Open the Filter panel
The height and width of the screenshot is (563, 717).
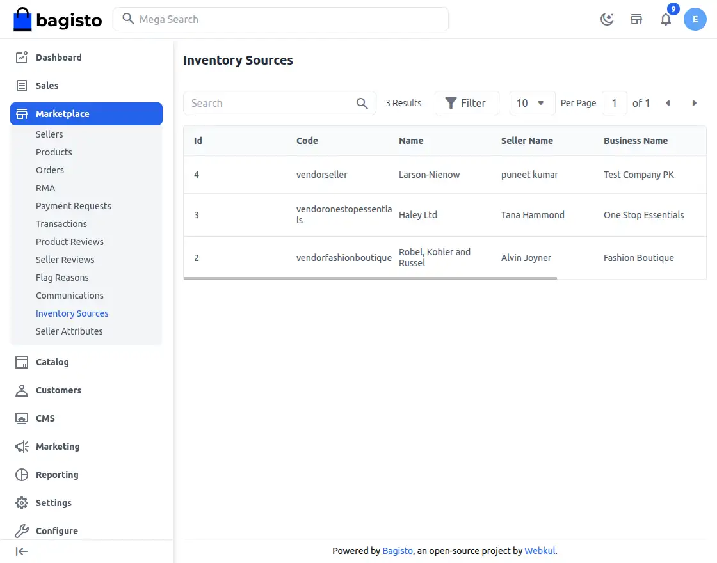[466, 103]
